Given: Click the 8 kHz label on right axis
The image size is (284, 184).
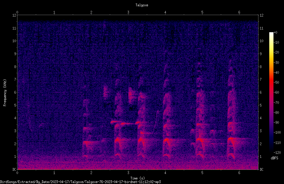Looking at the screenshot, I should point(261,67).
